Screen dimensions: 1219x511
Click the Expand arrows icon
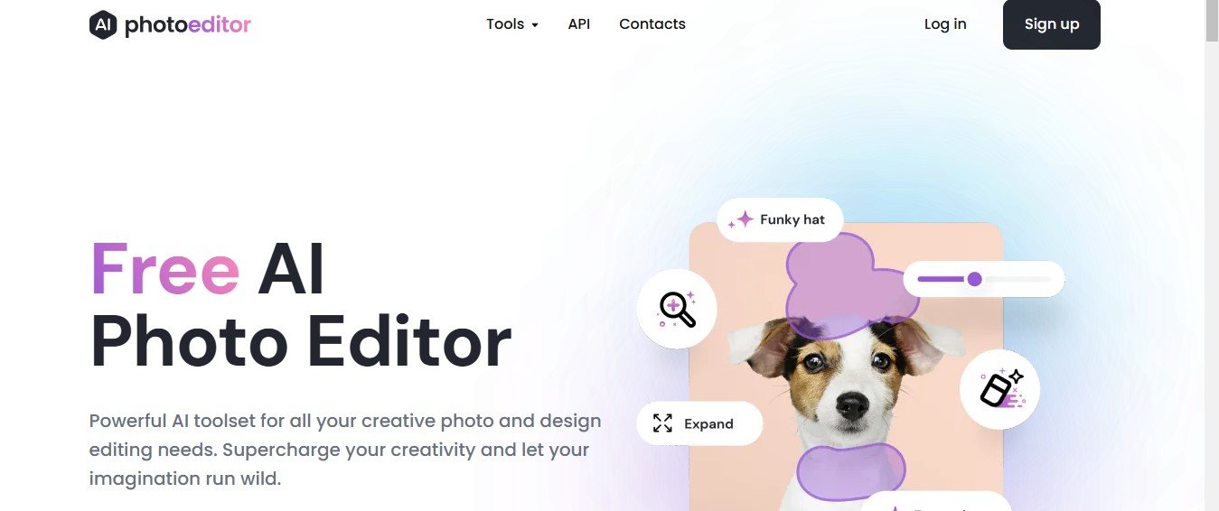(x=662, y=423)
